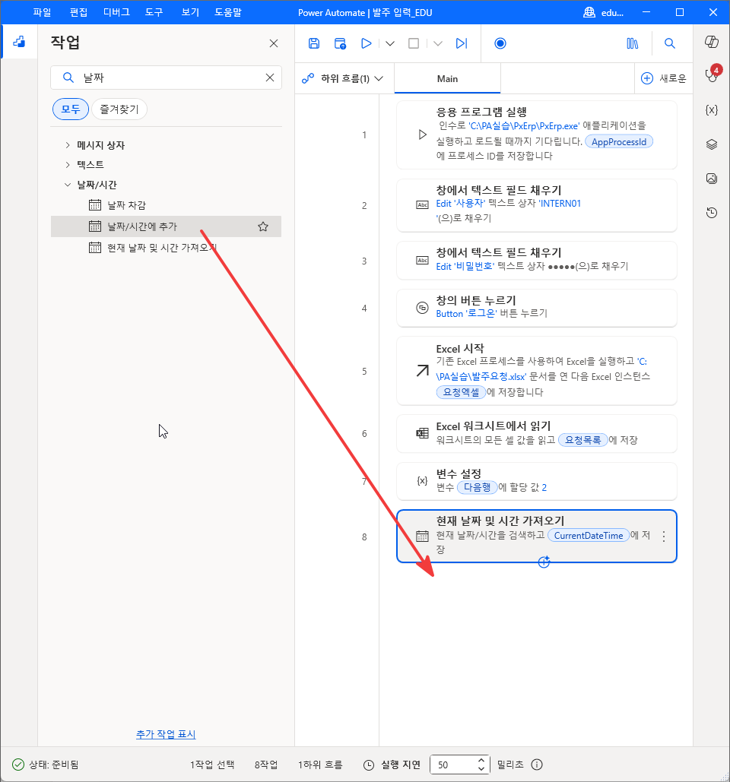Select the 모두 filter pill

[x=71, y=109]
